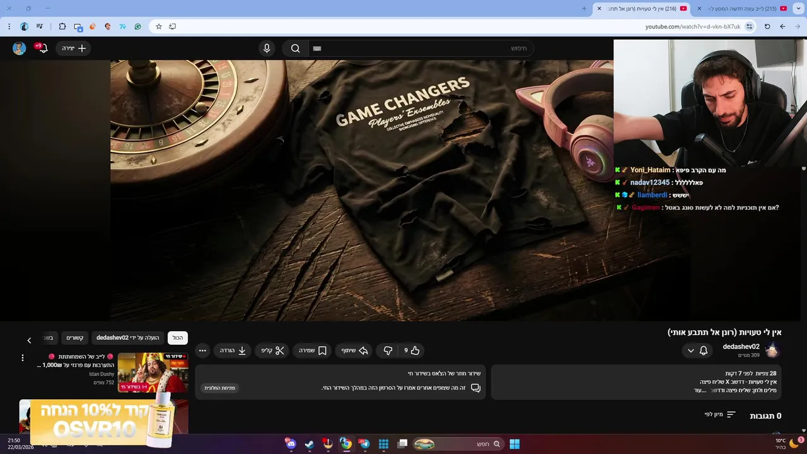This screenshot has width=807, height=454.
Task: Click פתיחת החלונית open panel button
Action: click(219, 388)
